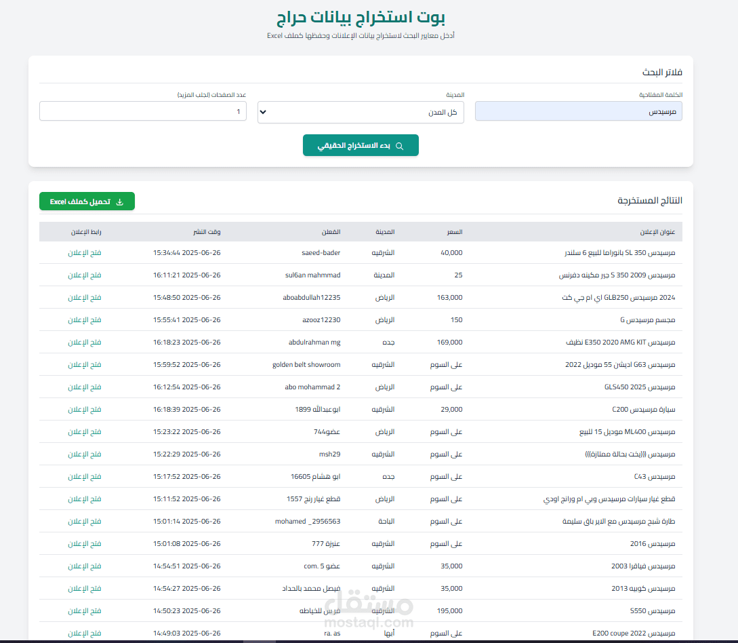This screenshot has width=738, height=643.
Task: Click the city cell "الباحة"
Action: pyautogui.click(x=386, y=522)
